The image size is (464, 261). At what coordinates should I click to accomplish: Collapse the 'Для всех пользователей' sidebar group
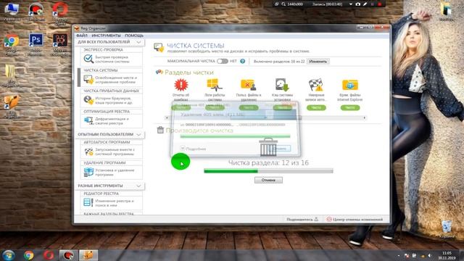[x=138, y=42]
